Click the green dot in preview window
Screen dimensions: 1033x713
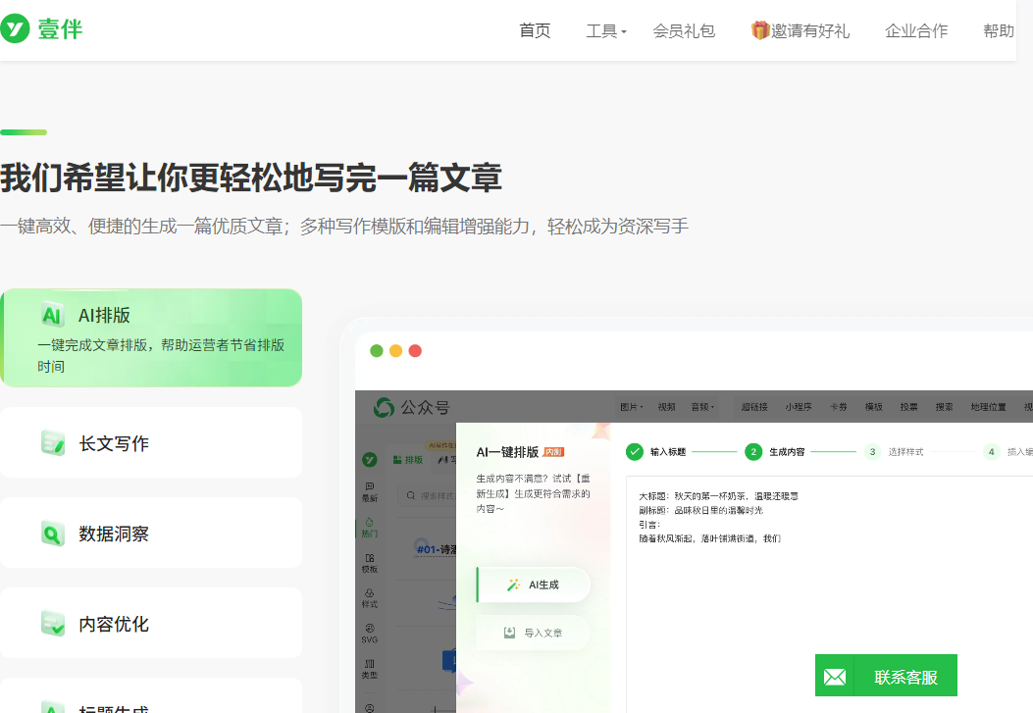point(377,351)
